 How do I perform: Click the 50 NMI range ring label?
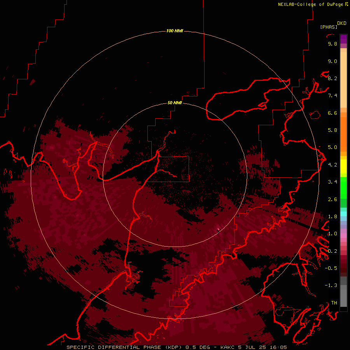[175, 103]
